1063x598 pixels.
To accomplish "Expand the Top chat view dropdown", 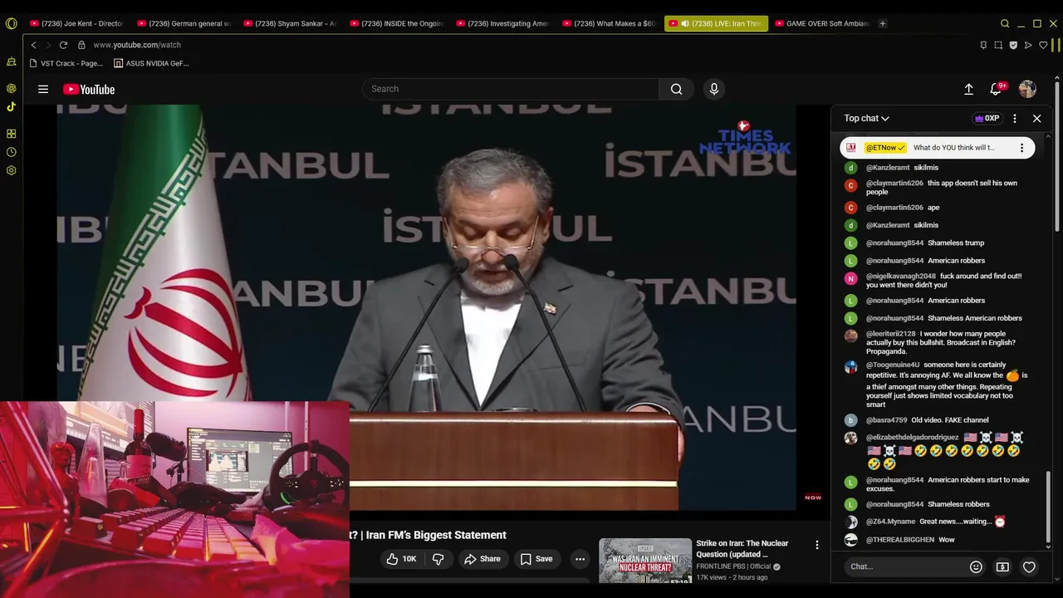I will [x=866, y=119].
